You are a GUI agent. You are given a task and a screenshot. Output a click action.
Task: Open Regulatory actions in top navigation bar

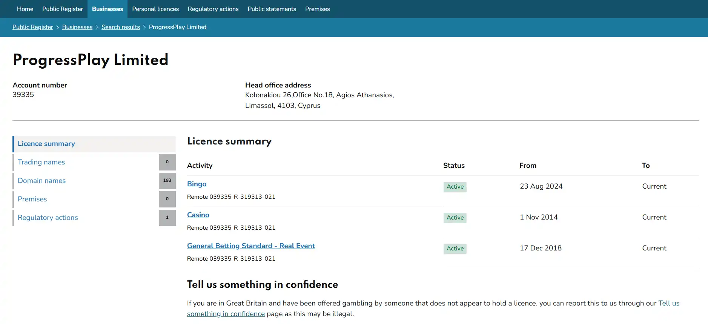tap(213, 9)
